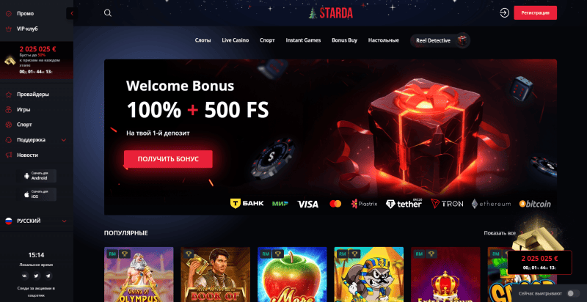Open the РУССКИЙ language dropdown
Viewport: 587px width, 302px height.
[x=37, y=221]
